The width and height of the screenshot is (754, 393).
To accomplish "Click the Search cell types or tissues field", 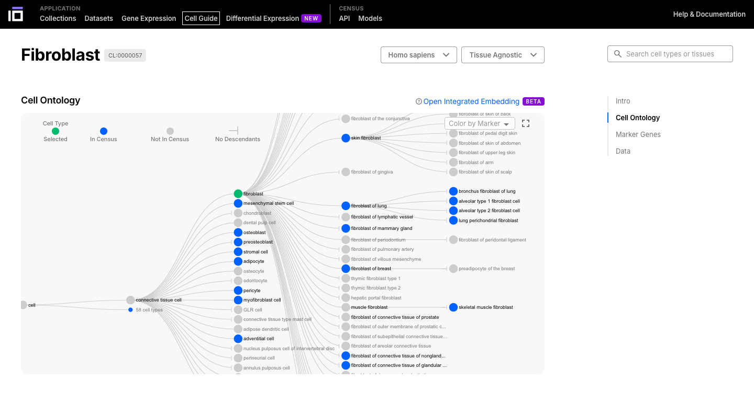I will 675,54.
